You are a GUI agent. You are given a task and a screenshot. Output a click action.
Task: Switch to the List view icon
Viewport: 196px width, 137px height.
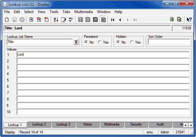[x=81, y=20]
